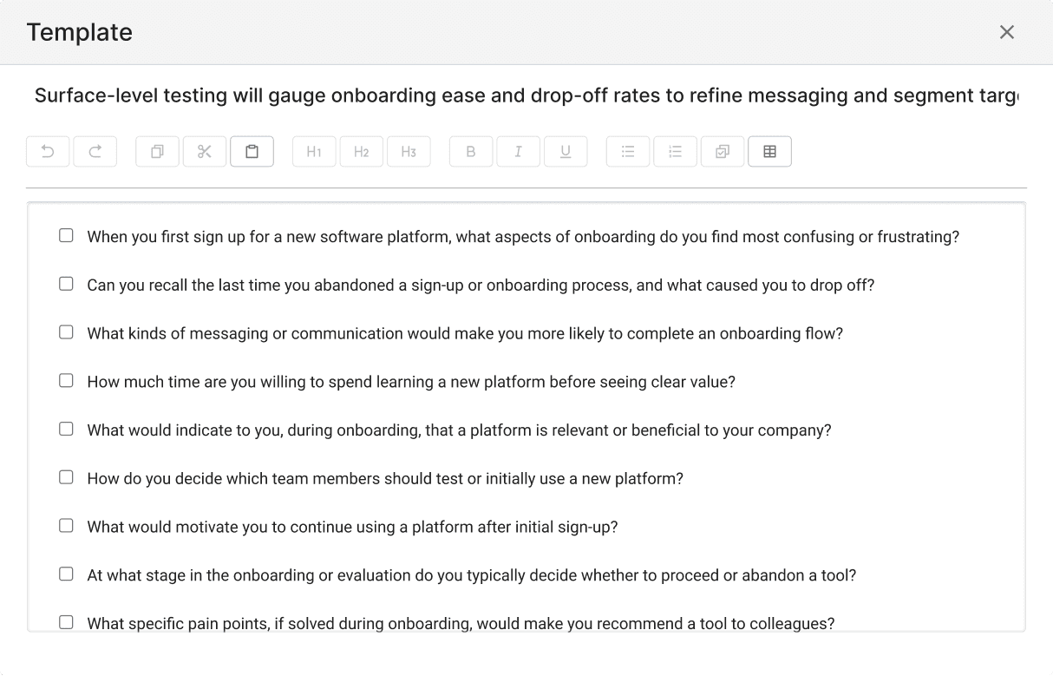The image size is (1053, 676).
Task: Click the text 'What would indicate to you, during onboarding'
Action: pos(254,431)
